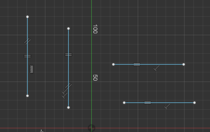This screenshot has width=210, height=132.
Task: Select right endpoint of the upper horizontal line
Action: [x=184, y=64]
